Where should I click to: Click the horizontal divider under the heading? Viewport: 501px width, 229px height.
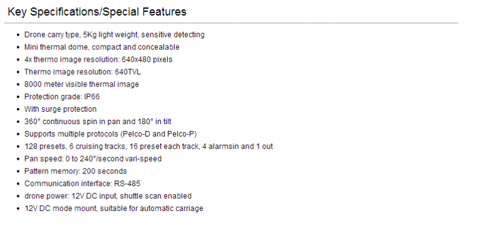tap(231, 23)
